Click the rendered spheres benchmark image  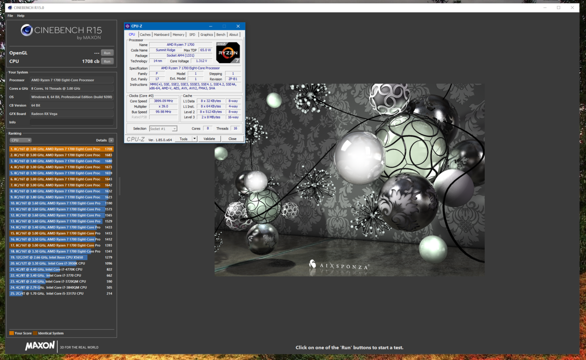[x=349, y=180]
